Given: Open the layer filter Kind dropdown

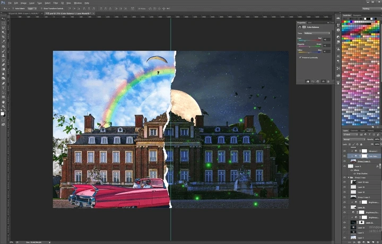Looking at the screenshot, I should pos(350,134).
